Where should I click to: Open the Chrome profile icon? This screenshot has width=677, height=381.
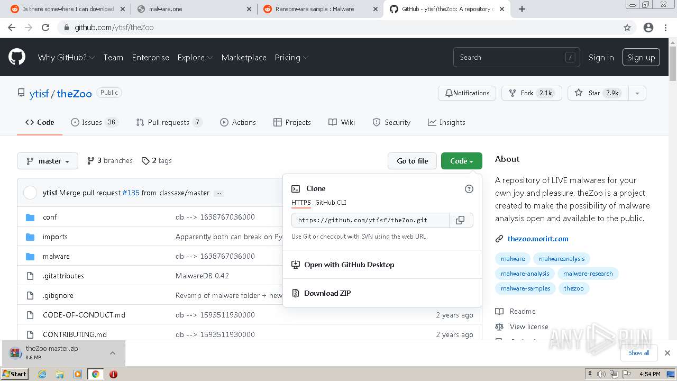tap(648, 28)
